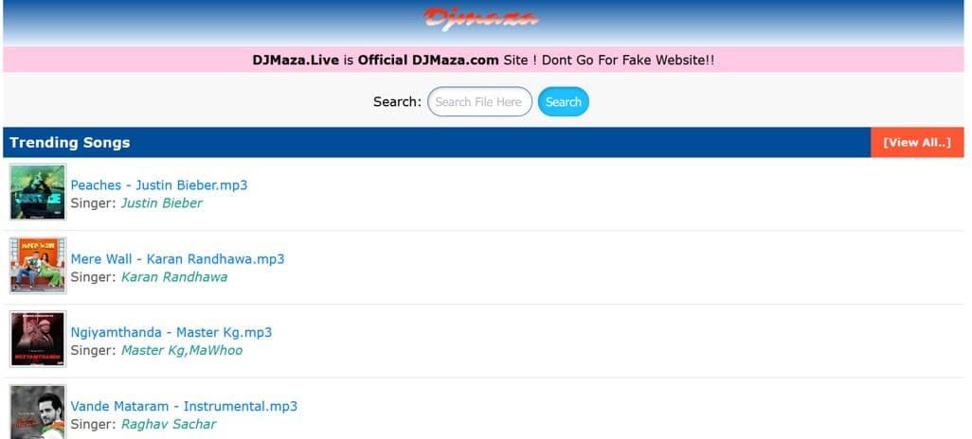The width and height of the screenshot is (972, 439).
Task: Open View All trending songs
Action: click(x=916, y=143)
